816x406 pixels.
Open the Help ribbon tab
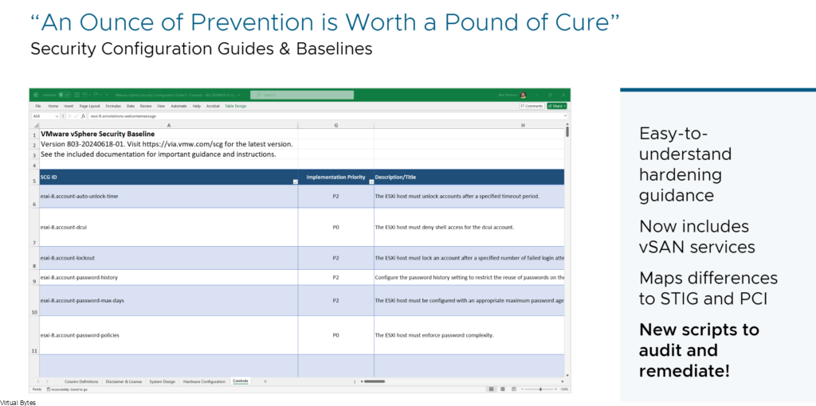tap(197, 106)
